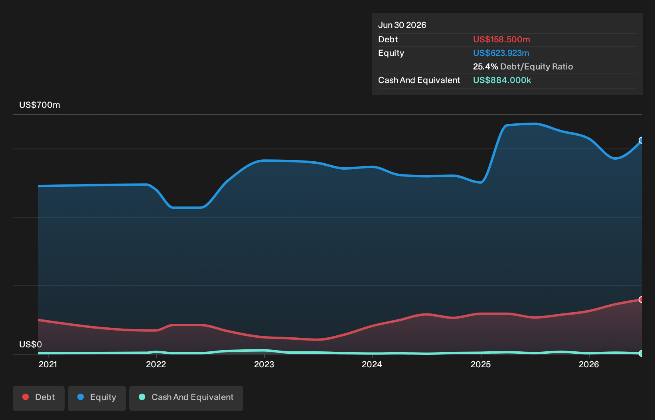Image resolution: width=655 pixels, height=420 pixels.
Task: Click the Equity endpoint marker on the chart
Action: click(x=641, y=140)
